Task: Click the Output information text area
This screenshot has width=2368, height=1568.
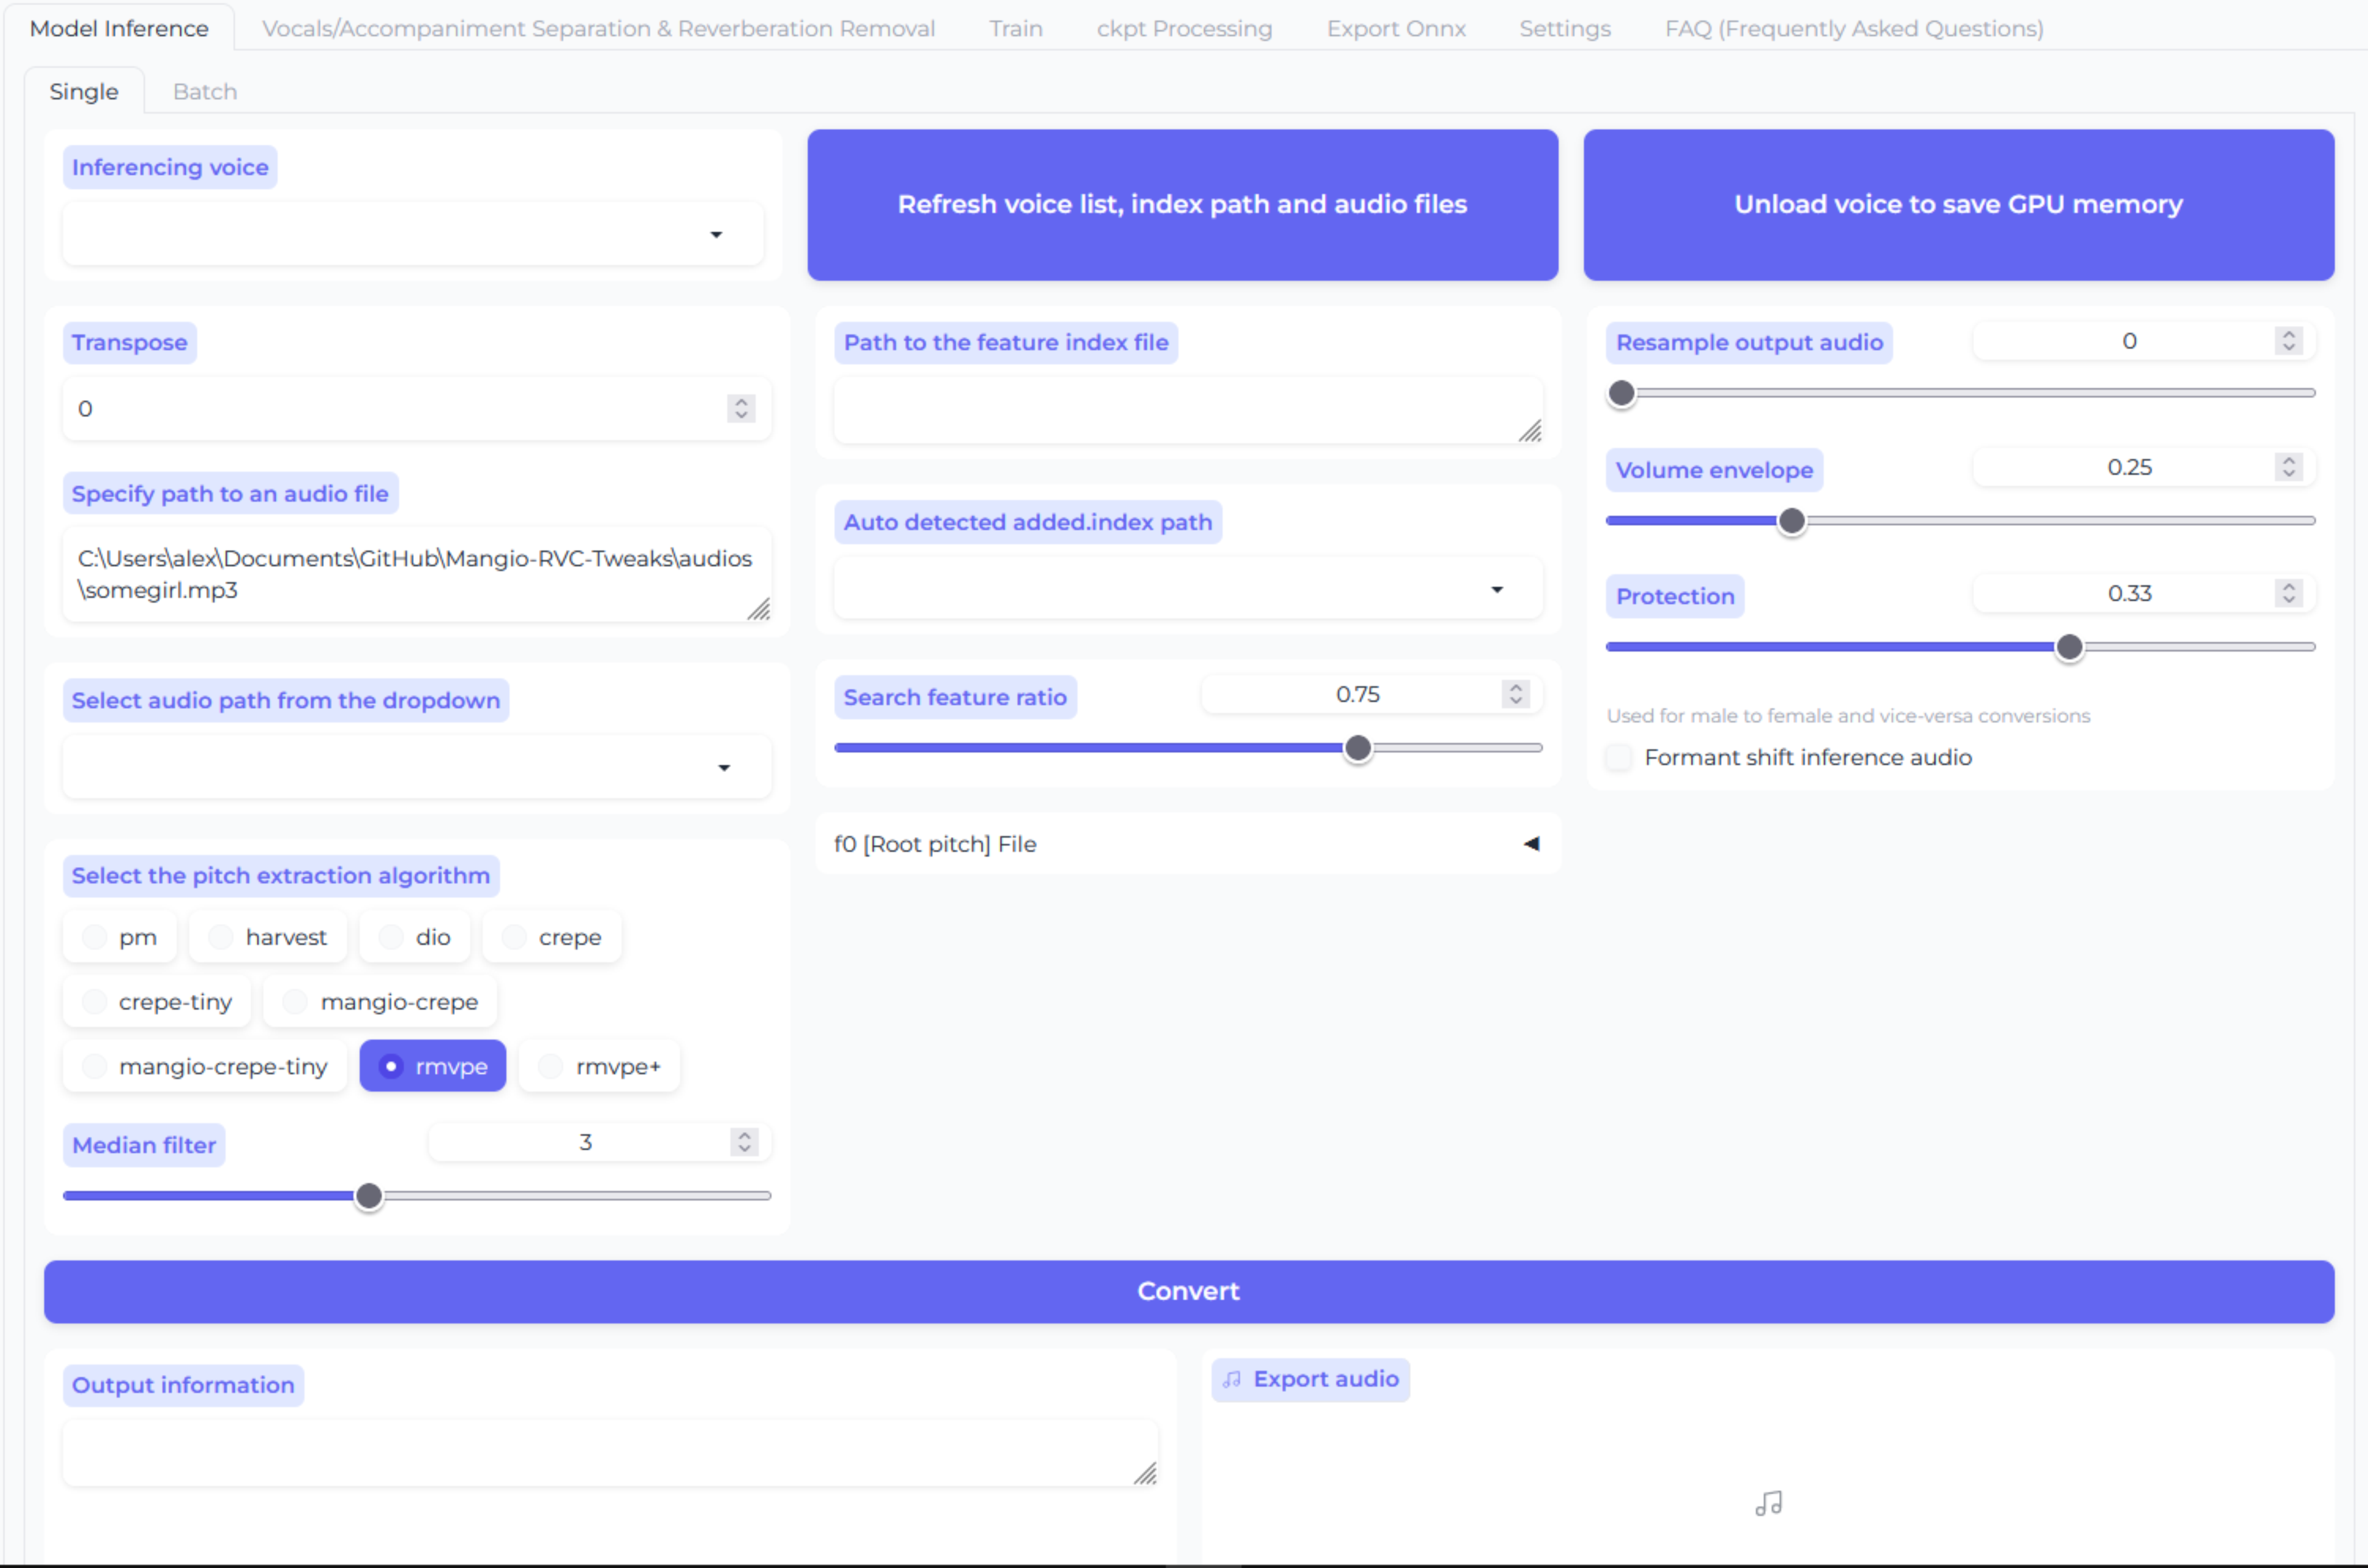Action: 610,1453
